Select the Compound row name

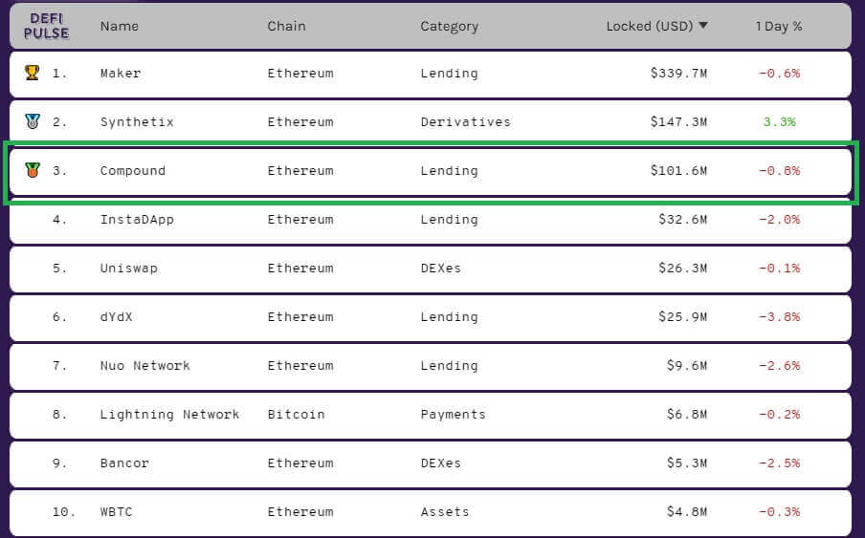click(x=132, y=171)
